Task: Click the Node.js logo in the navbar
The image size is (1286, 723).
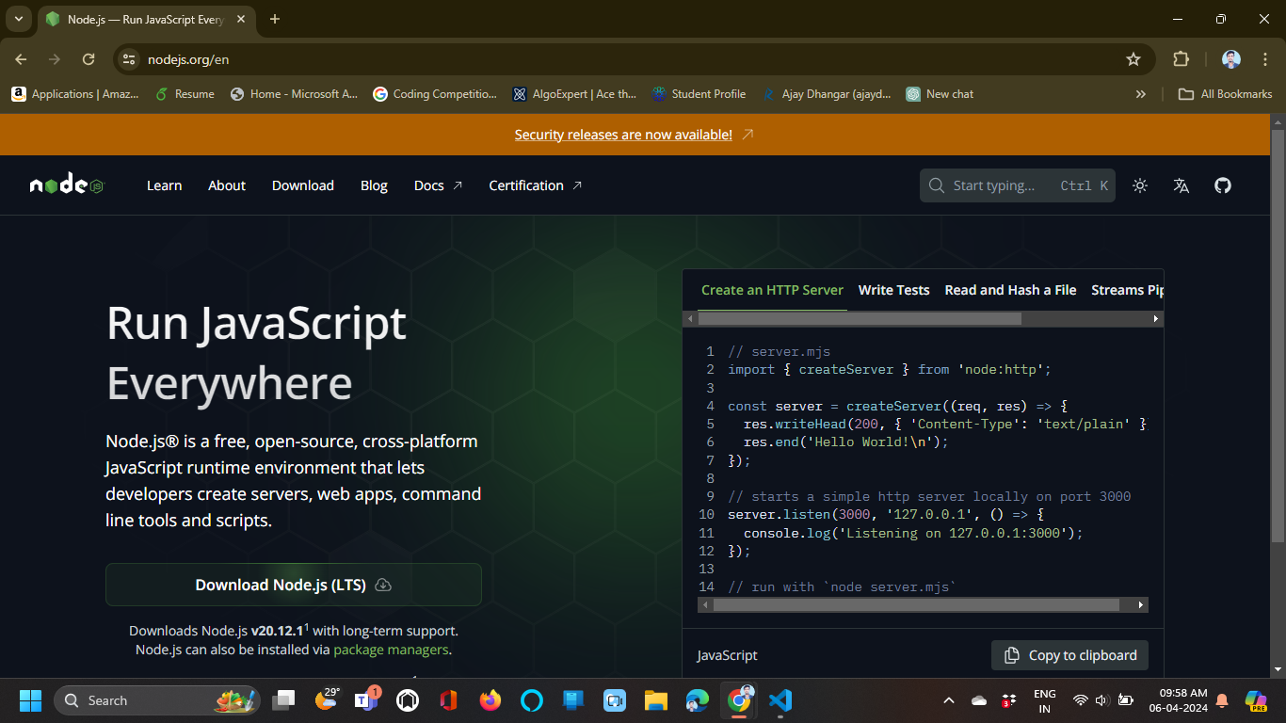Action: [x=67, y=185]
